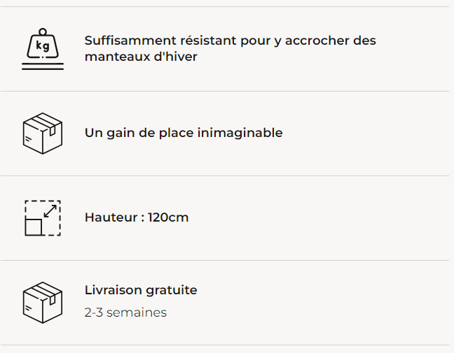
Task: Click the diagonal arrow inside dimensions icon
Action: (x=50, y=209)
